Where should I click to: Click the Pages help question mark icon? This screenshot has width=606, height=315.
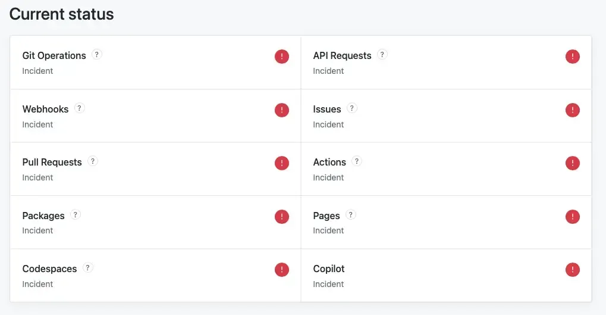(351, 214)
